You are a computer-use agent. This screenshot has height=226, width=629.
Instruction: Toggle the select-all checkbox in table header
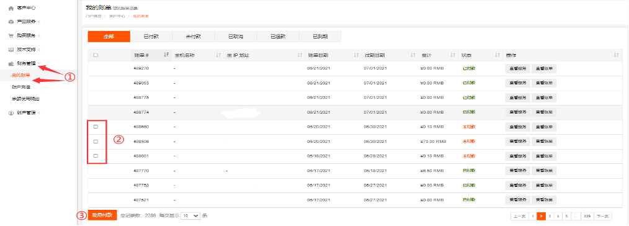click(x=96, y=55)
